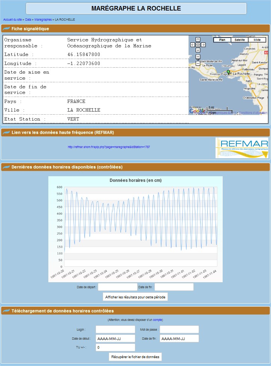Go to Accueil du site breadcrumb
The height and width of the screenshot is (366, 271).
coord(12,19)
